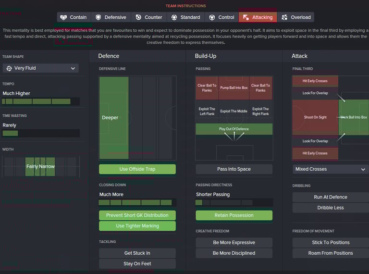The width and height of the screenshot is (369, 274).
Task: Select Exploit The Middle zone
Action: point(234,112)
